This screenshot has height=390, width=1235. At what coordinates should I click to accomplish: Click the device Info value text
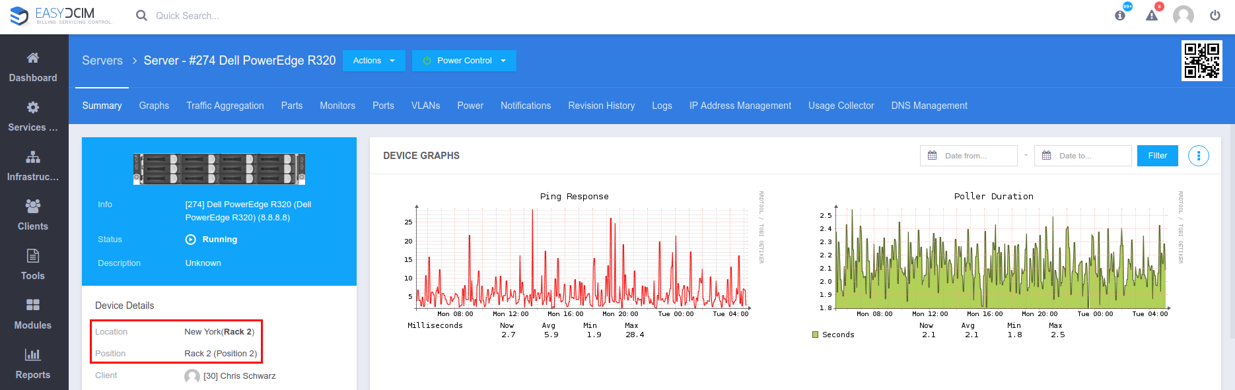[x=248, y=211]
